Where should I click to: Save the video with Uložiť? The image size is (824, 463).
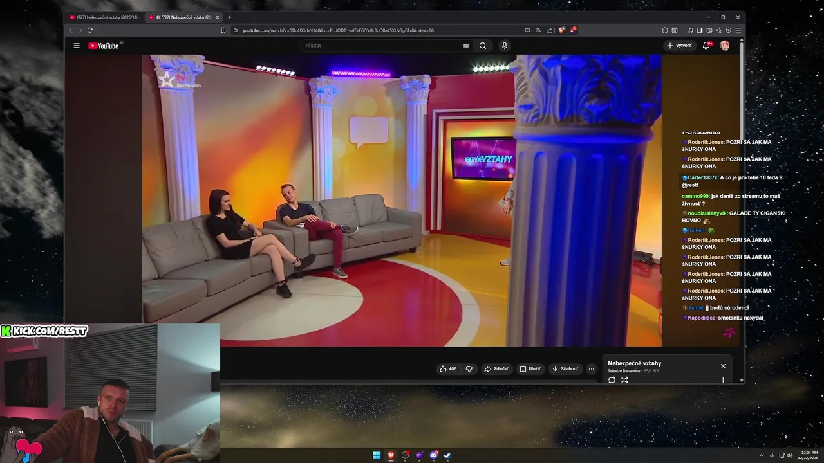530,369
